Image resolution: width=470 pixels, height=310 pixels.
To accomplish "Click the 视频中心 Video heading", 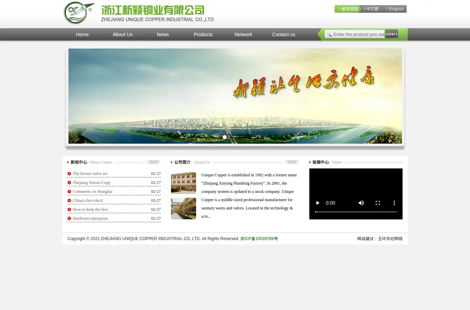I will click(x=327, y=162).
